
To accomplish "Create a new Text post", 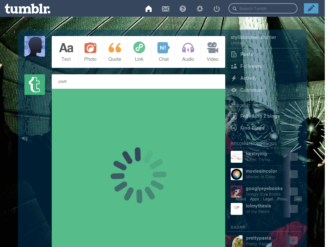I will pos(66,52).
